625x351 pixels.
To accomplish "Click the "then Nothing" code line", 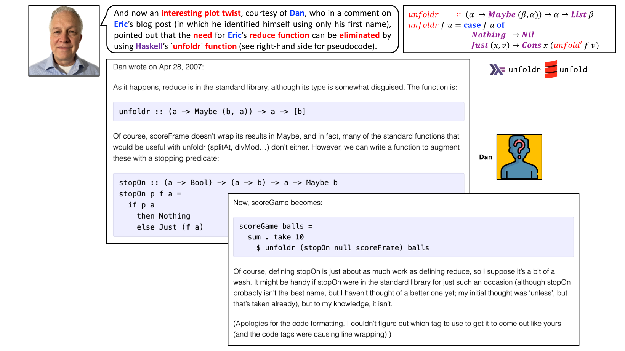I will (x=163, y=216).
